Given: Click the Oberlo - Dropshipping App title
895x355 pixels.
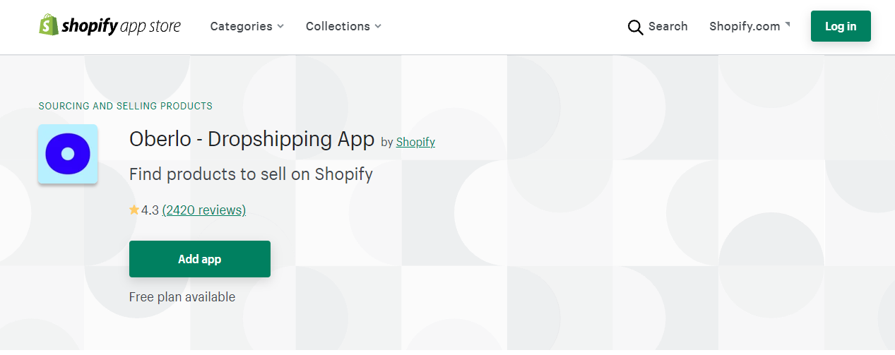Looking at the screenshot, I should (x=251, y=139).
